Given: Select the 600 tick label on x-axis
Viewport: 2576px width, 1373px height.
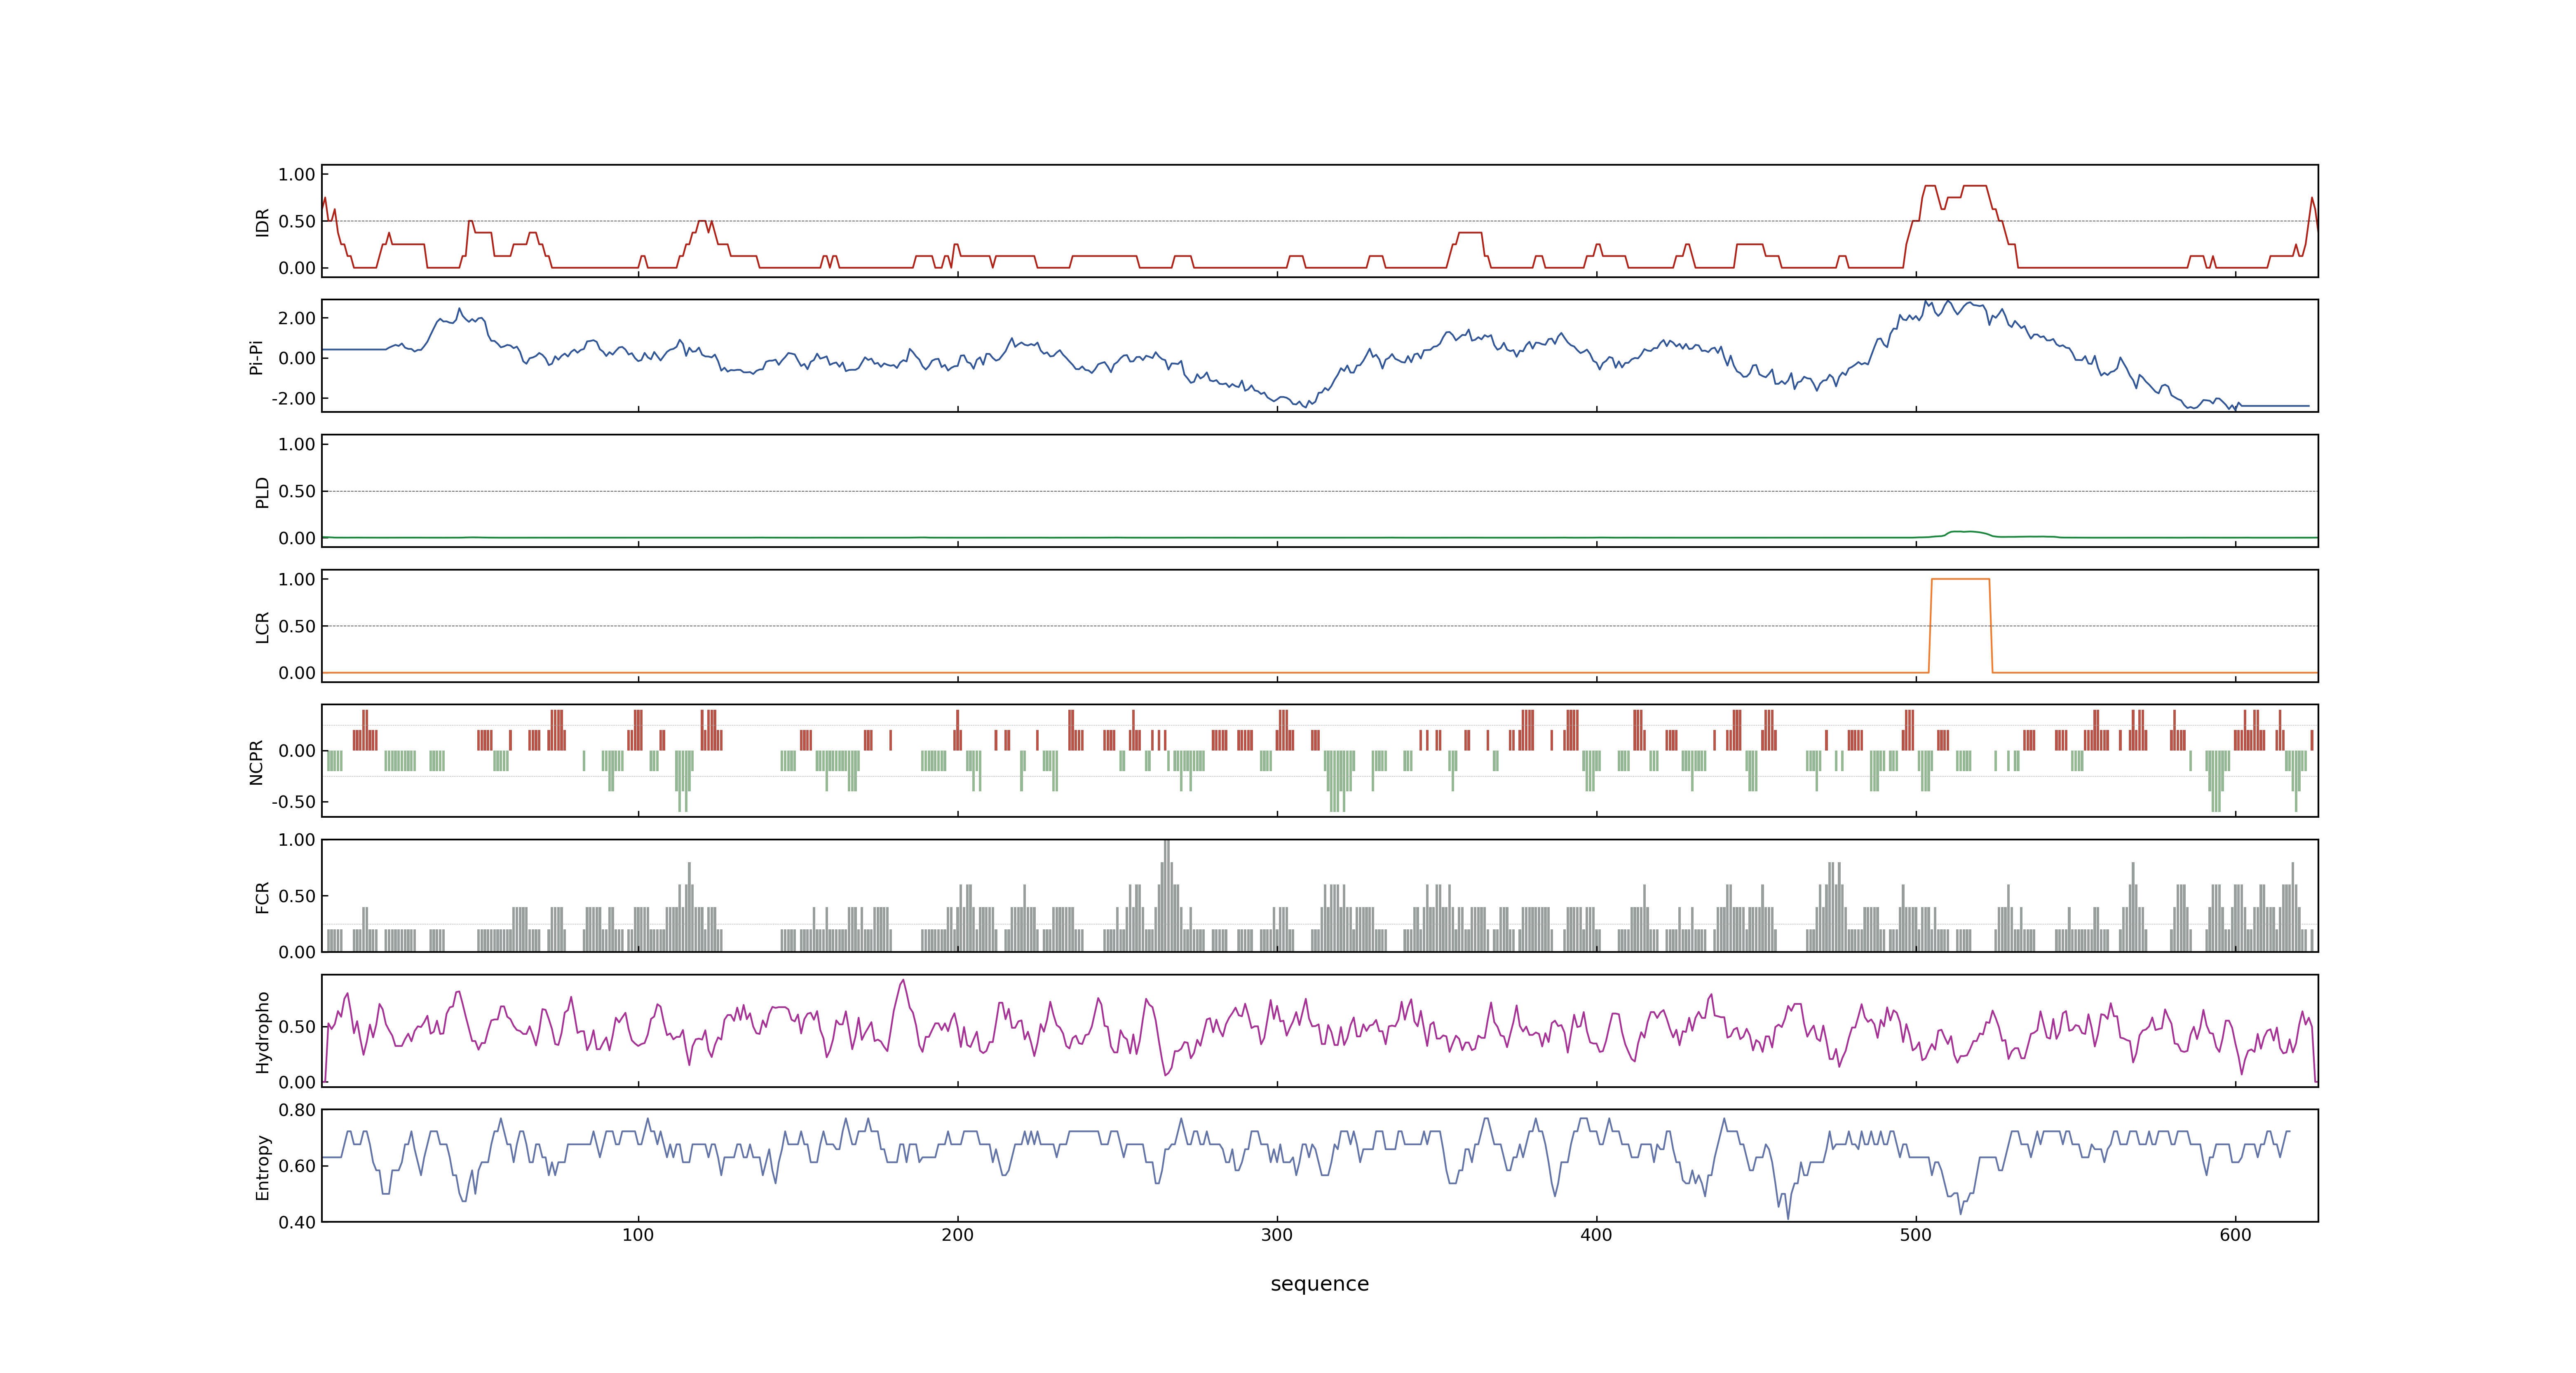Looking at the screenshot, I should 2235,1235.
